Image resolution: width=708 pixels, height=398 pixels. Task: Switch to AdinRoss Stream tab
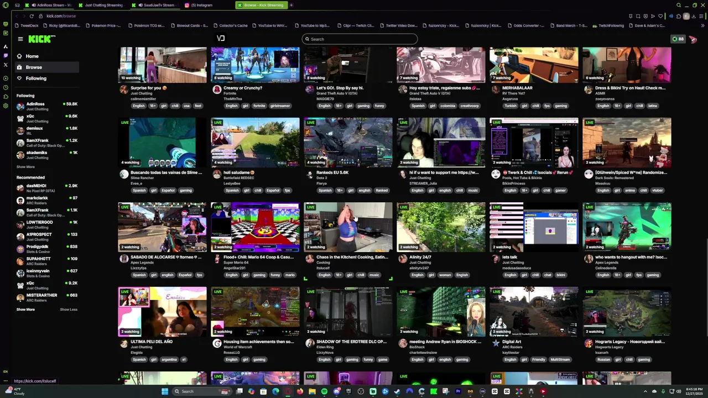pos(48,5)
